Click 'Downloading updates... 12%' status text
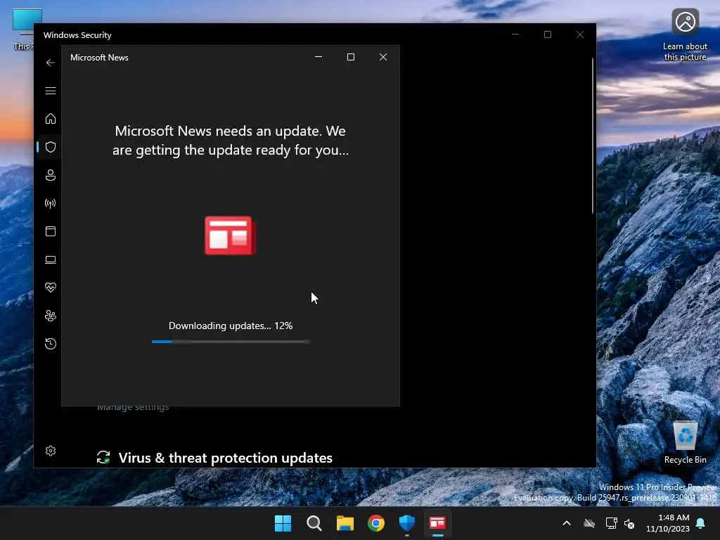 pyautogui.click(x=231, y=326)
